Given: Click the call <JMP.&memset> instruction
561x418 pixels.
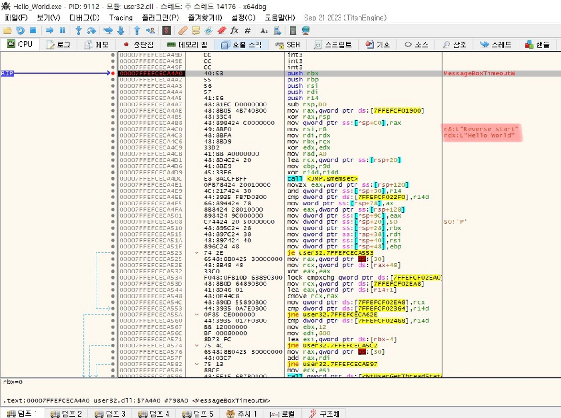Looking at the screenshot, I should (x=323, y=178).
